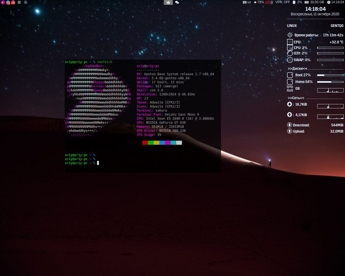The image size is (345, 276).
Task: Click the SWAP circular icon
Action: tap(290, 60)
